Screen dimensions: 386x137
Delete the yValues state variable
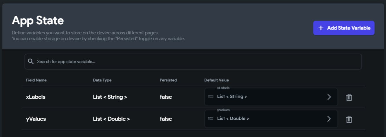pos(349,119)
